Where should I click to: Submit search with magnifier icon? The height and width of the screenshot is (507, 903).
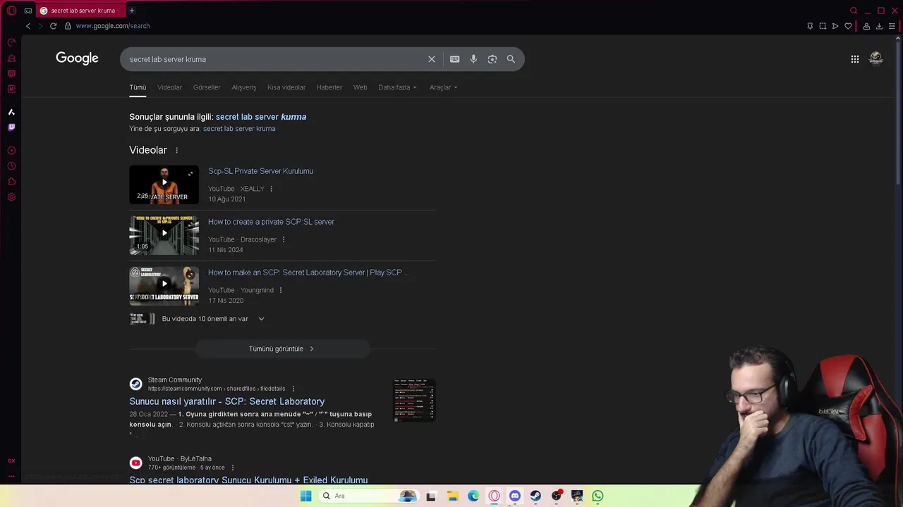(511, 59)
